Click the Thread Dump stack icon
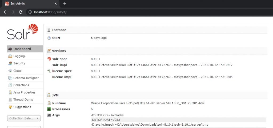Viewport: 273px width, 128px height. [10, 100]
